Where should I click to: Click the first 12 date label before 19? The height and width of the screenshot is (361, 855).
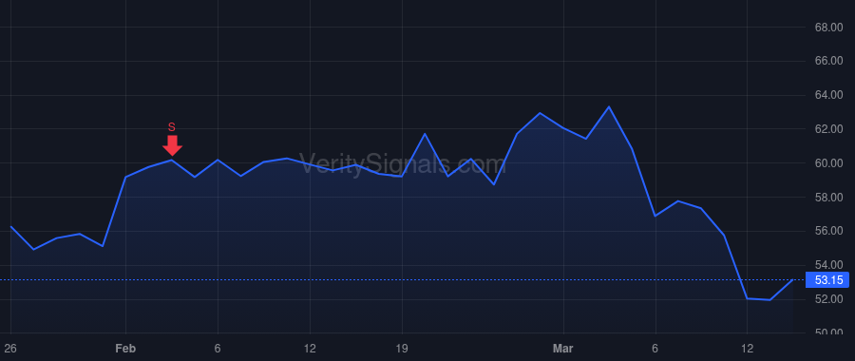(310, 349)
